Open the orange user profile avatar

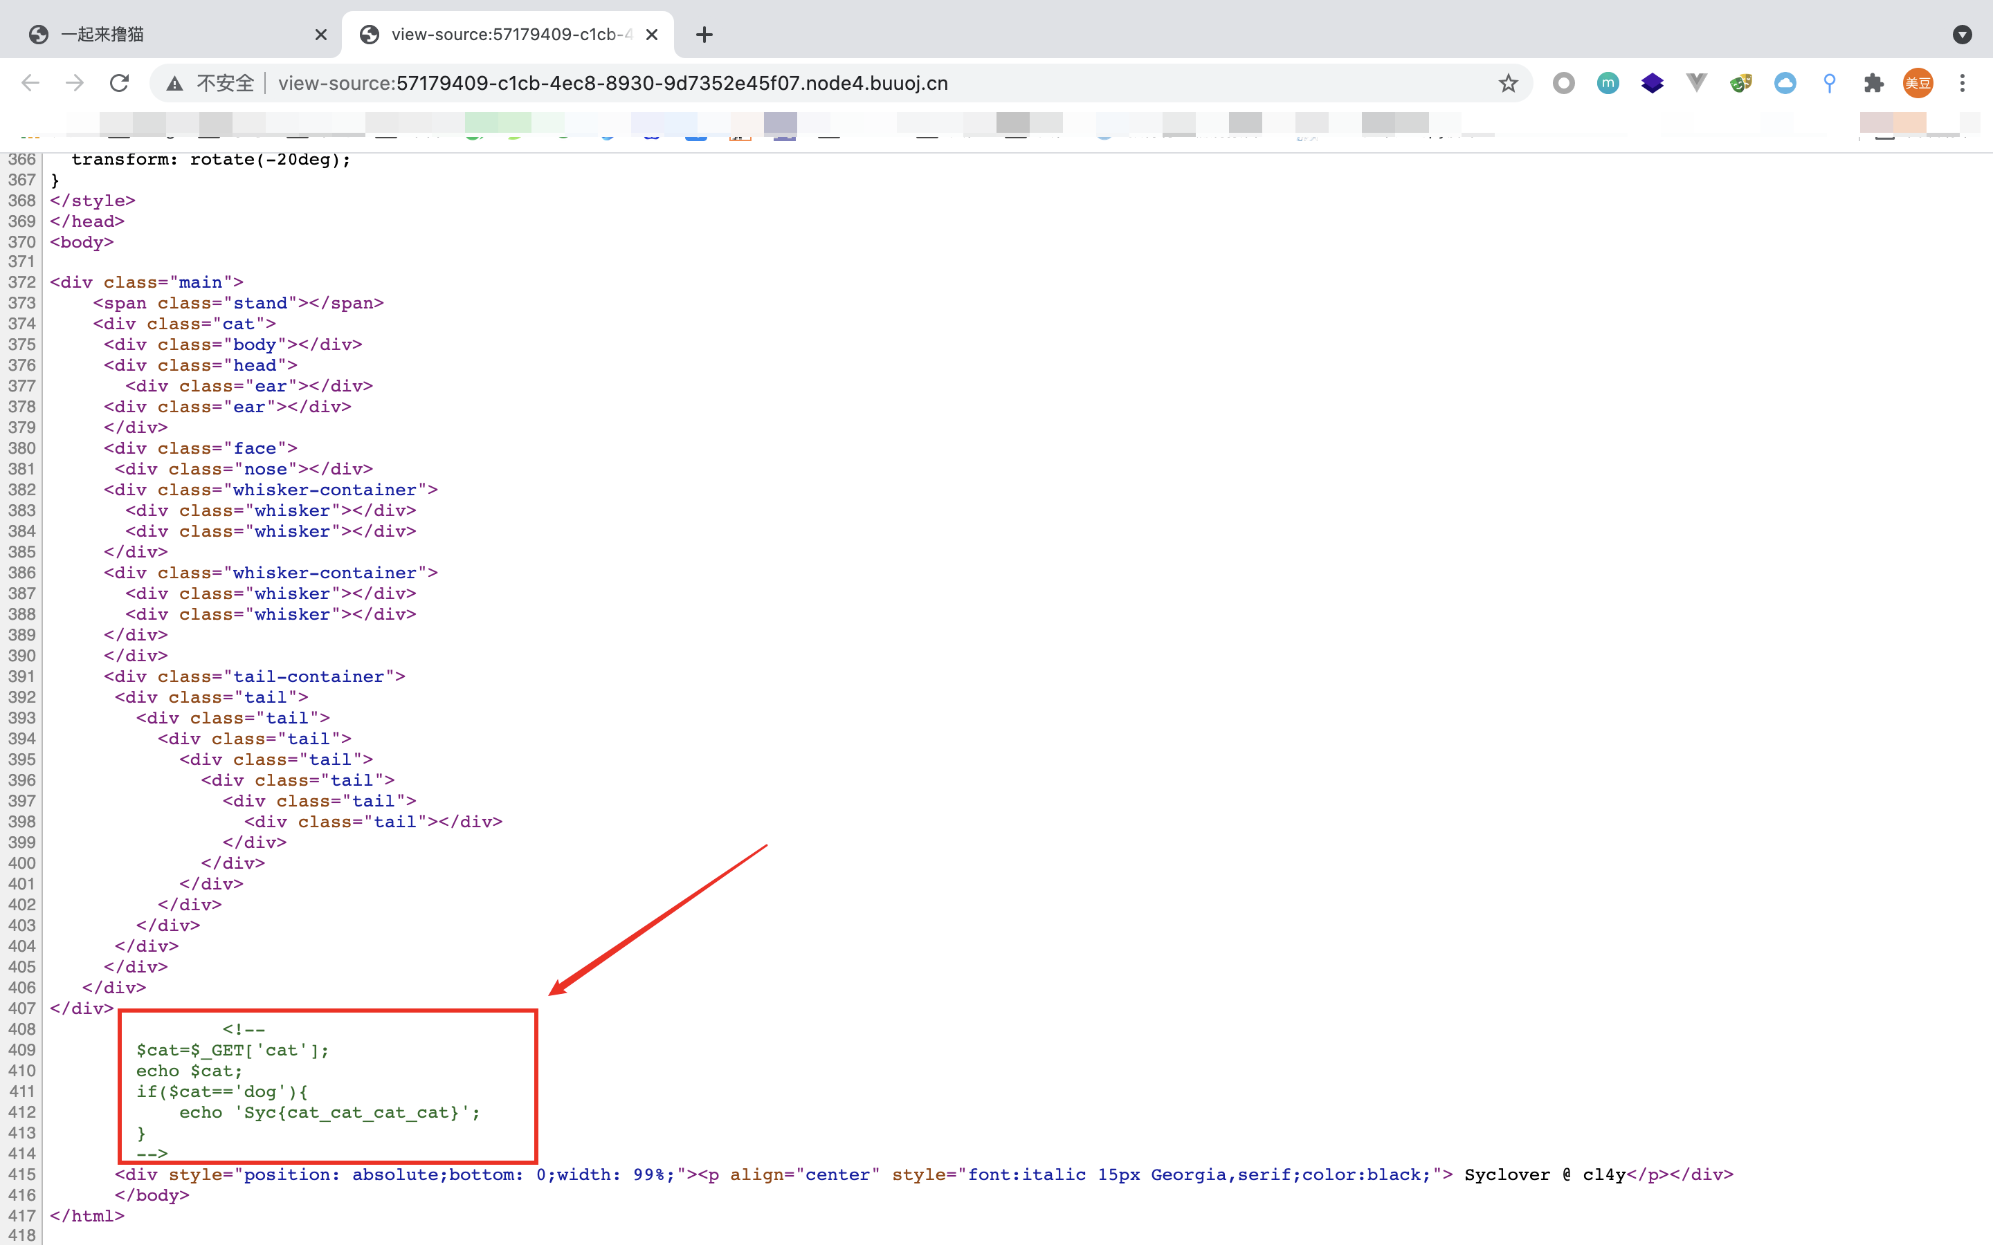[1918, 83]
